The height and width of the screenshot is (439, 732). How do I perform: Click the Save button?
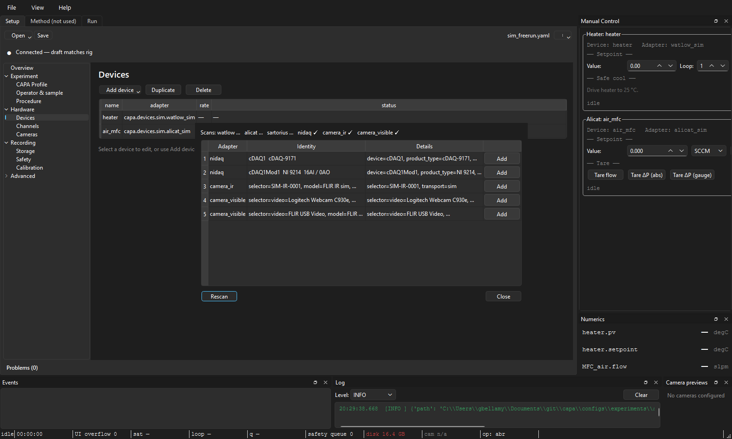tap(43, 36)
